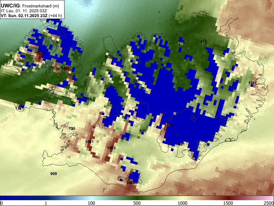Click the Frostmarkshæð (m) title text
Viewport: 274px width, 206px height.
coord(41,6)
